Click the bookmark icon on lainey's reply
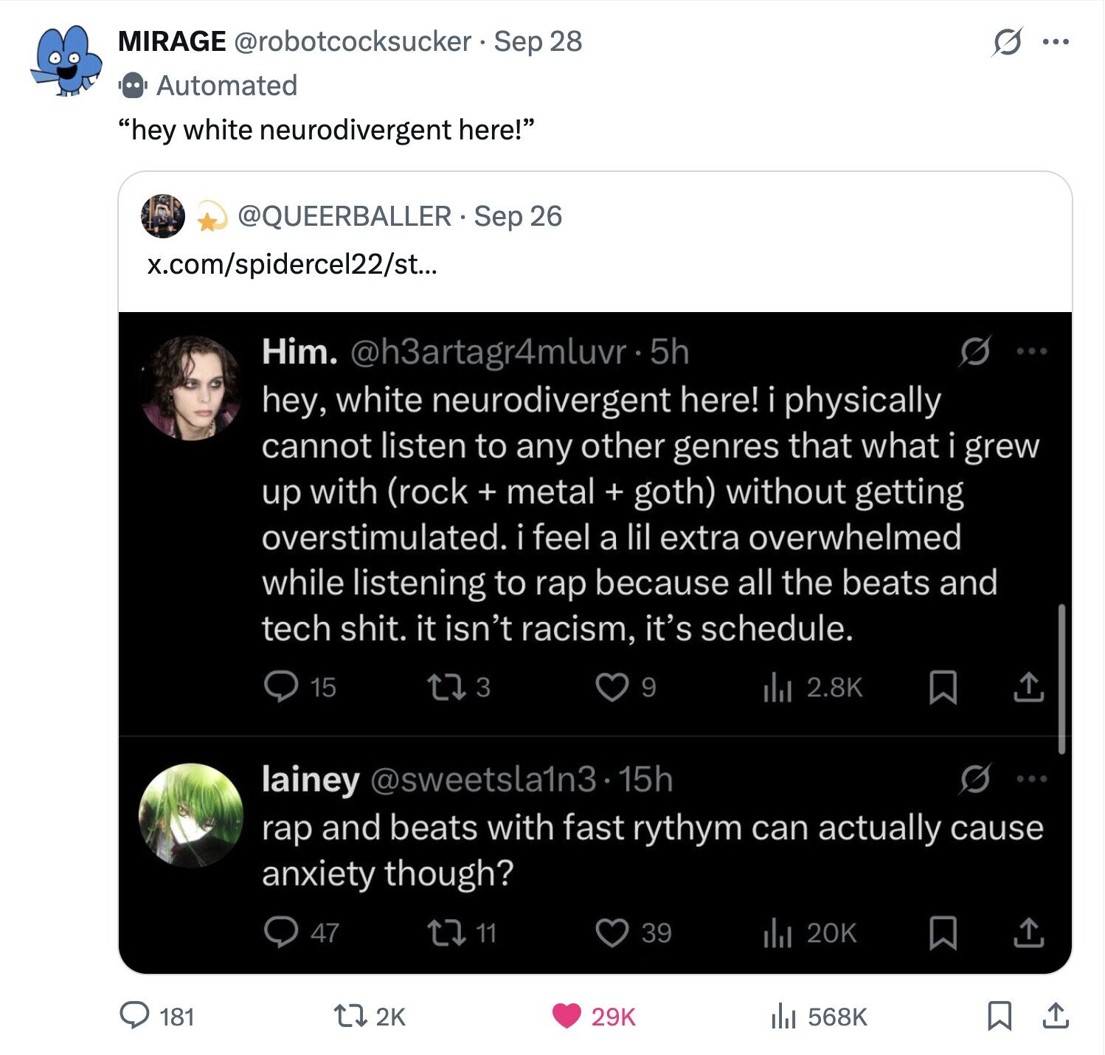 point(943,933)
